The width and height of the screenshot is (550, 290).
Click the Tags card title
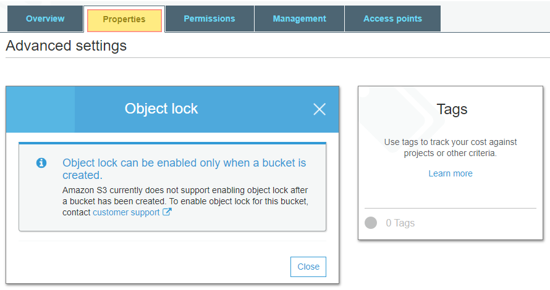pyautogui.click(x=452, y=109)
